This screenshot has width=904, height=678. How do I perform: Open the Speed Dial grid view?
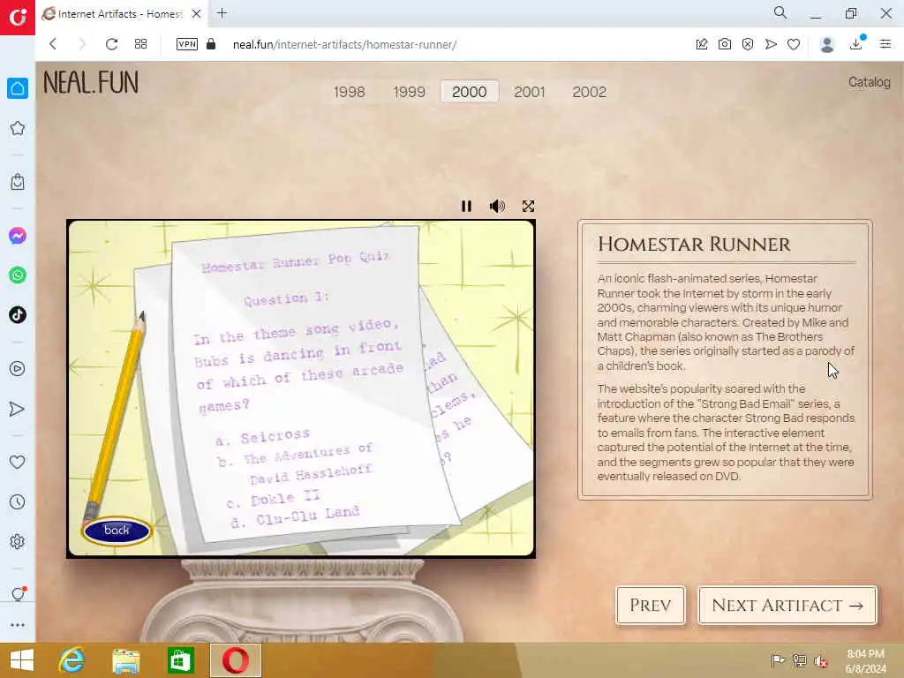[x=140, y=44]
